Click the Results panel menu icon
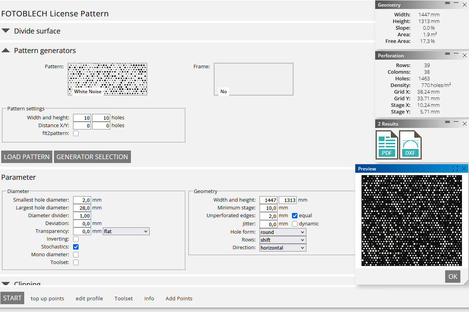Viewport: 469px width, 312px height. tap(448, 122)
